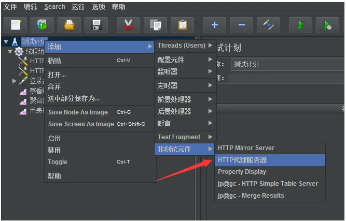The image size is (346, 221).
Task: Select the second HTTP config wrench icon
Action: point(23,71)
